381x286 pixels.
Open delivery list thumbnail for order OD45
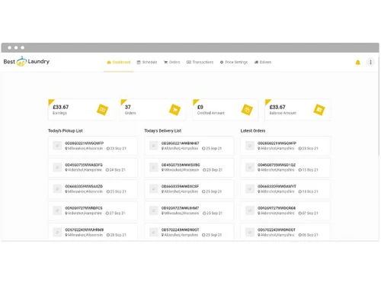[154, 167]
